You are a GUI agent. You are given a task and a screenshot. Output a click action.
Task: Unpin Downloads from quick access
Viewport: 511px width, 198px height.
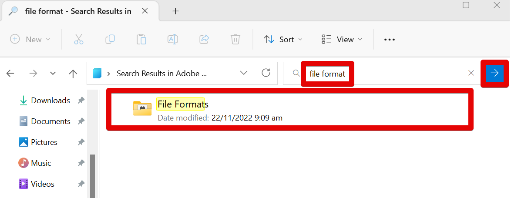coord(81,101)
